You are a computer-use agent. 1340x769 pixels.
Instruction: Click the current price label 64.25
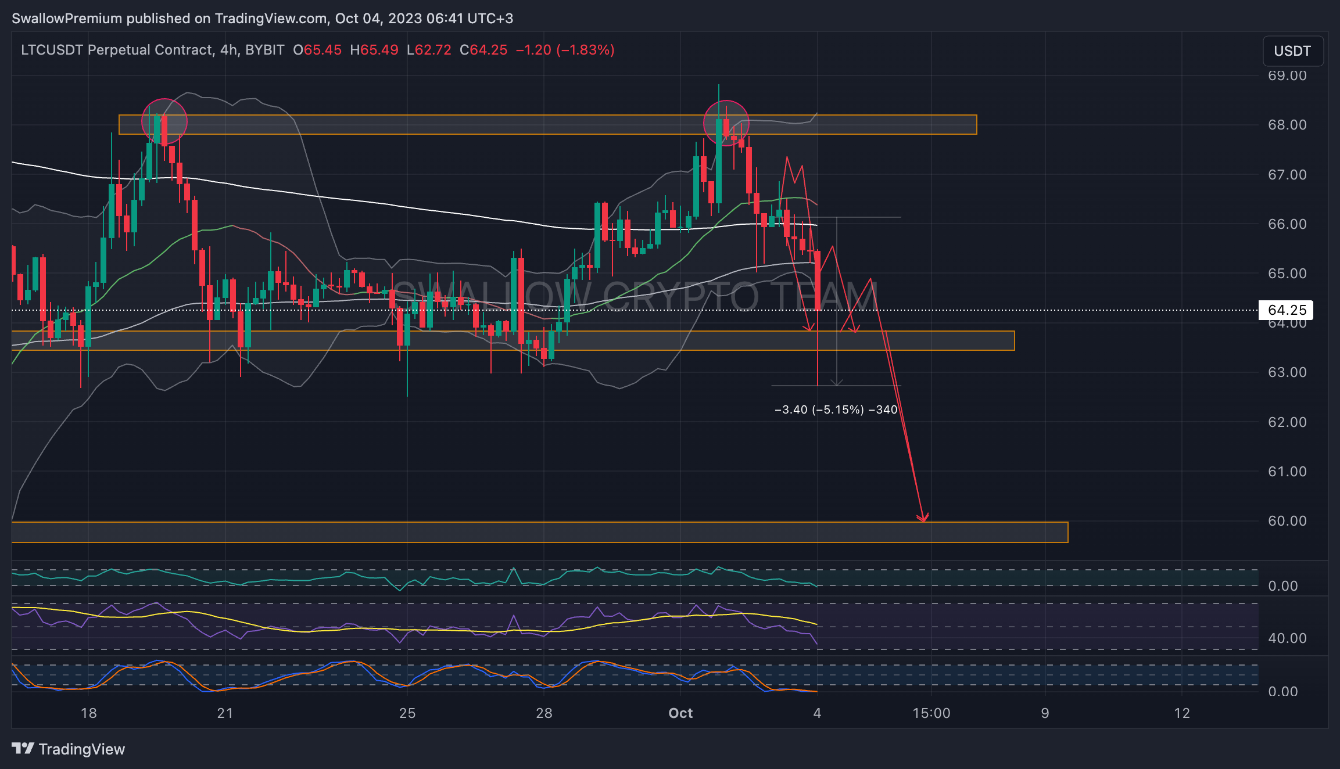(1285, 310)
